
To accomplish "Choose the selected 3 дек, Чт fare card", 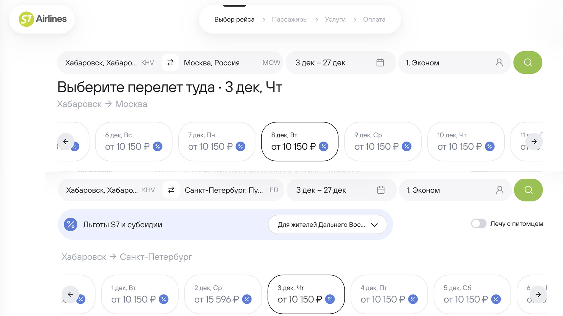I will click(306, 294).
